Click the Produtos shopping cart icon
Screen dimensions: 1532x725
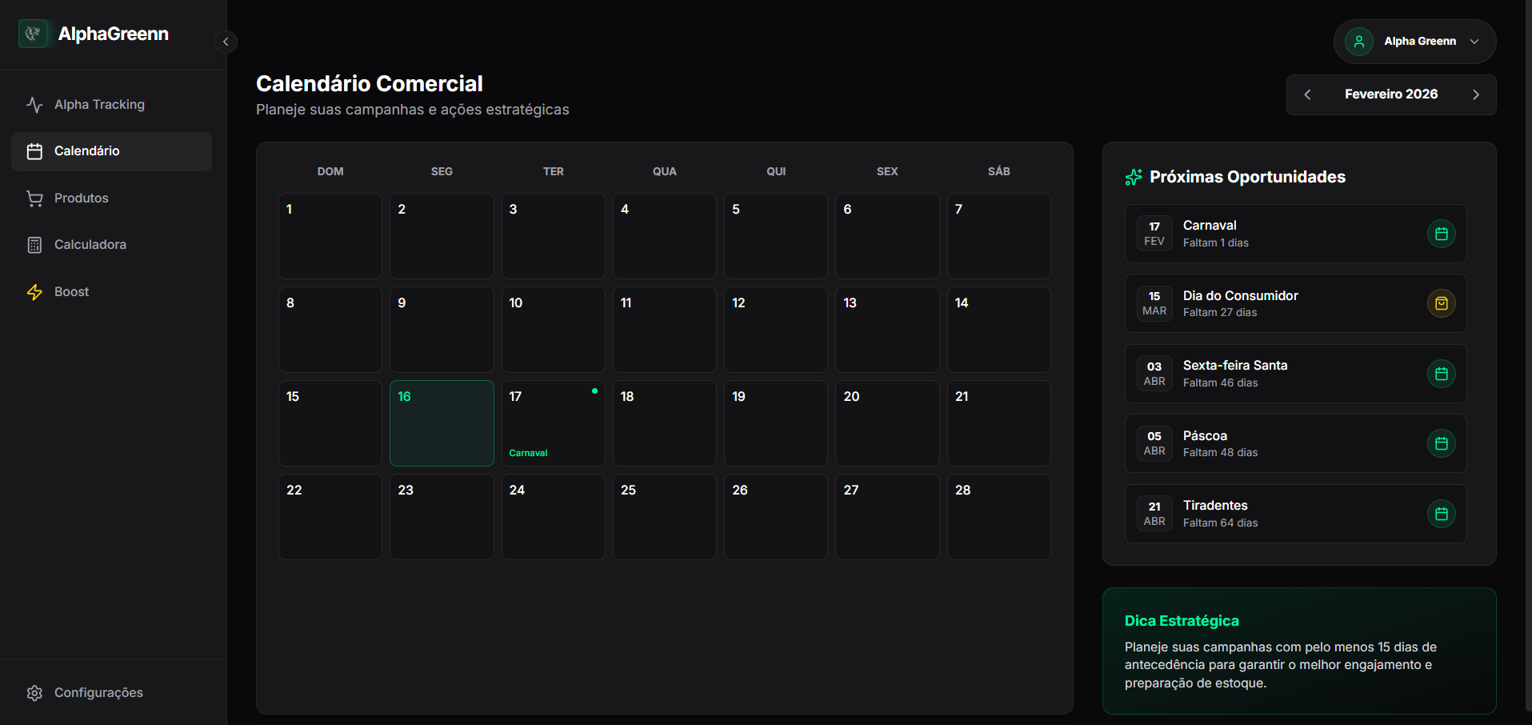(x=34, y=198)
